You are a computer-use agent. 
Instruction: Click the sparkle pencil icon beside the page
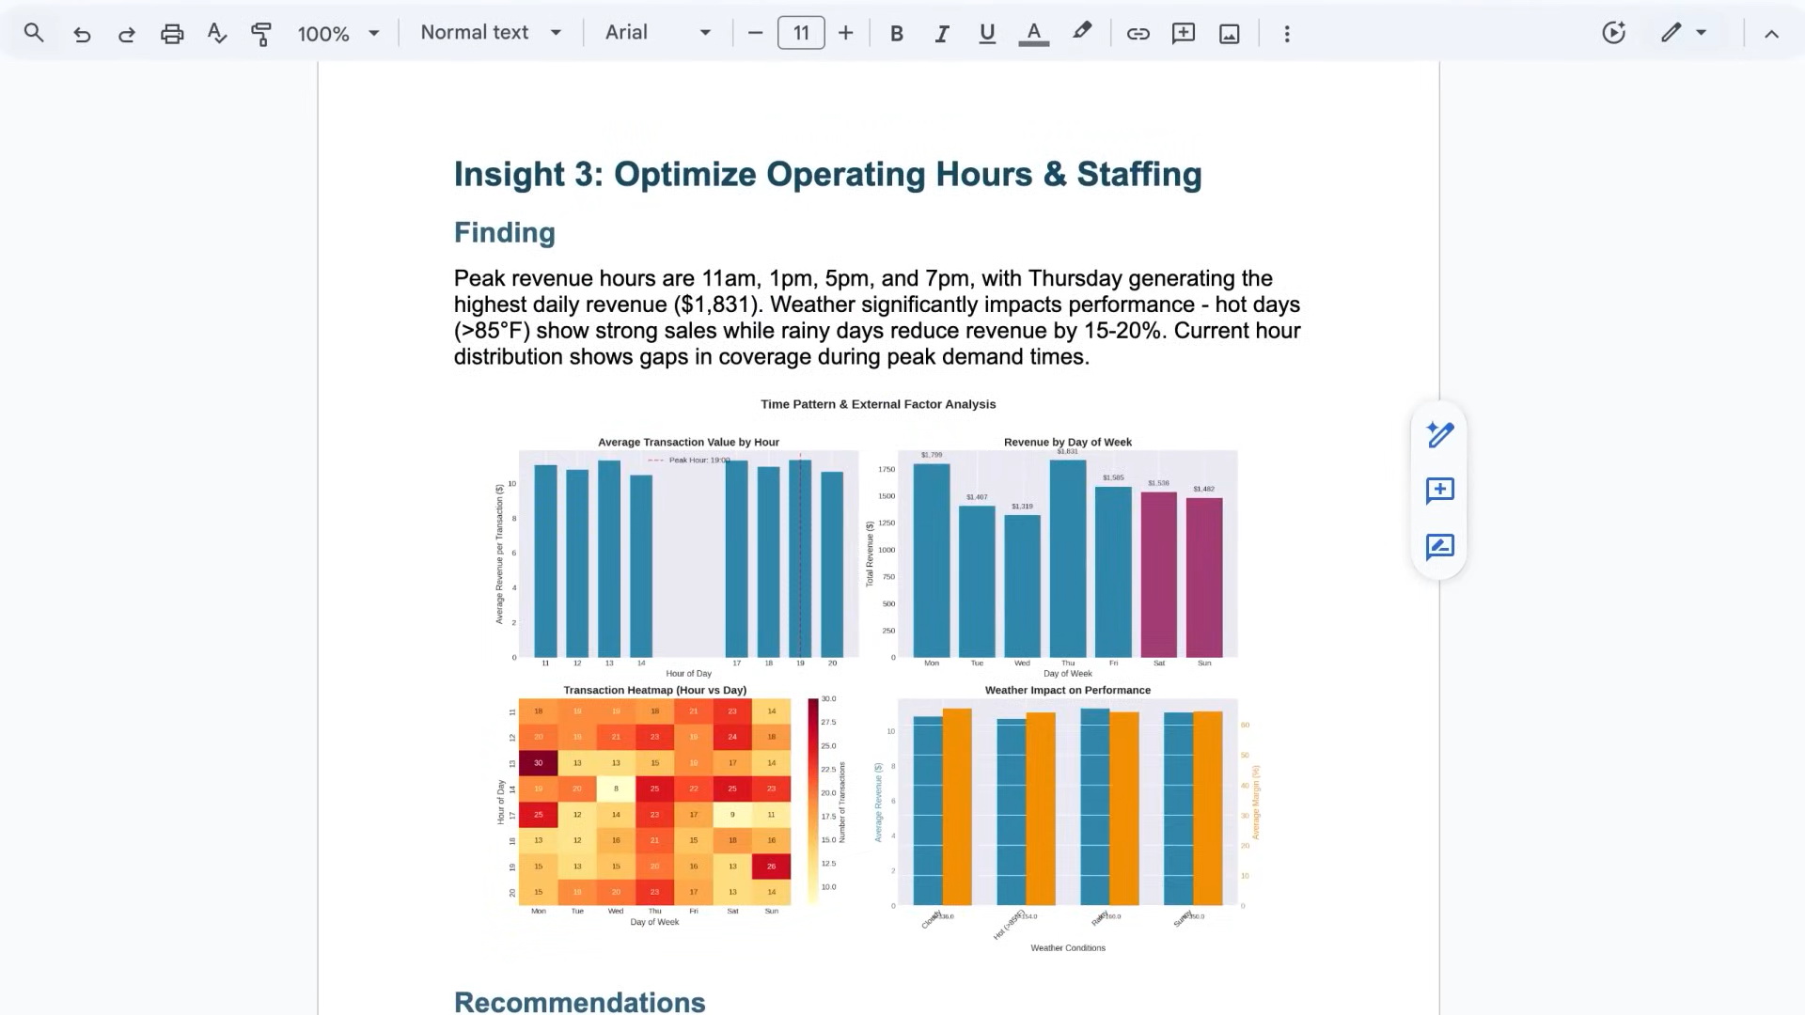click(1440, 434)
